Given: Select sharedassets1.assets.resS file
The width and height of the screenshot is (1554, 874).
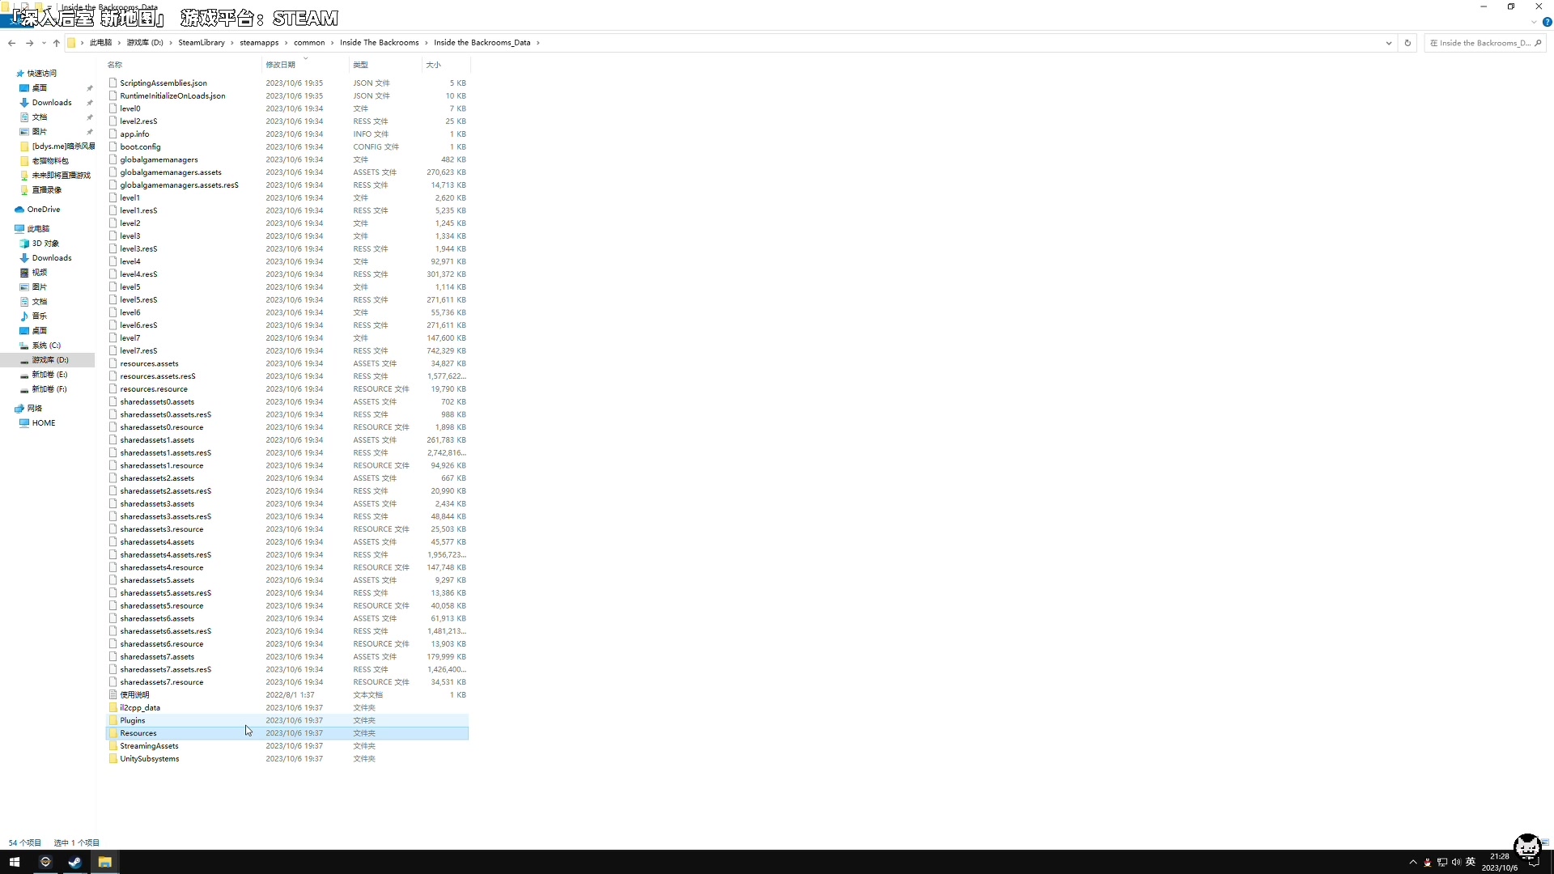Looking at the screenshot, I should coord(165,453).
